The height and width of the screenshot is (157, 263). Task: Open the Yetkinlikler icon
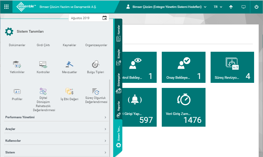pyautogui.click(x=17, y=64)
